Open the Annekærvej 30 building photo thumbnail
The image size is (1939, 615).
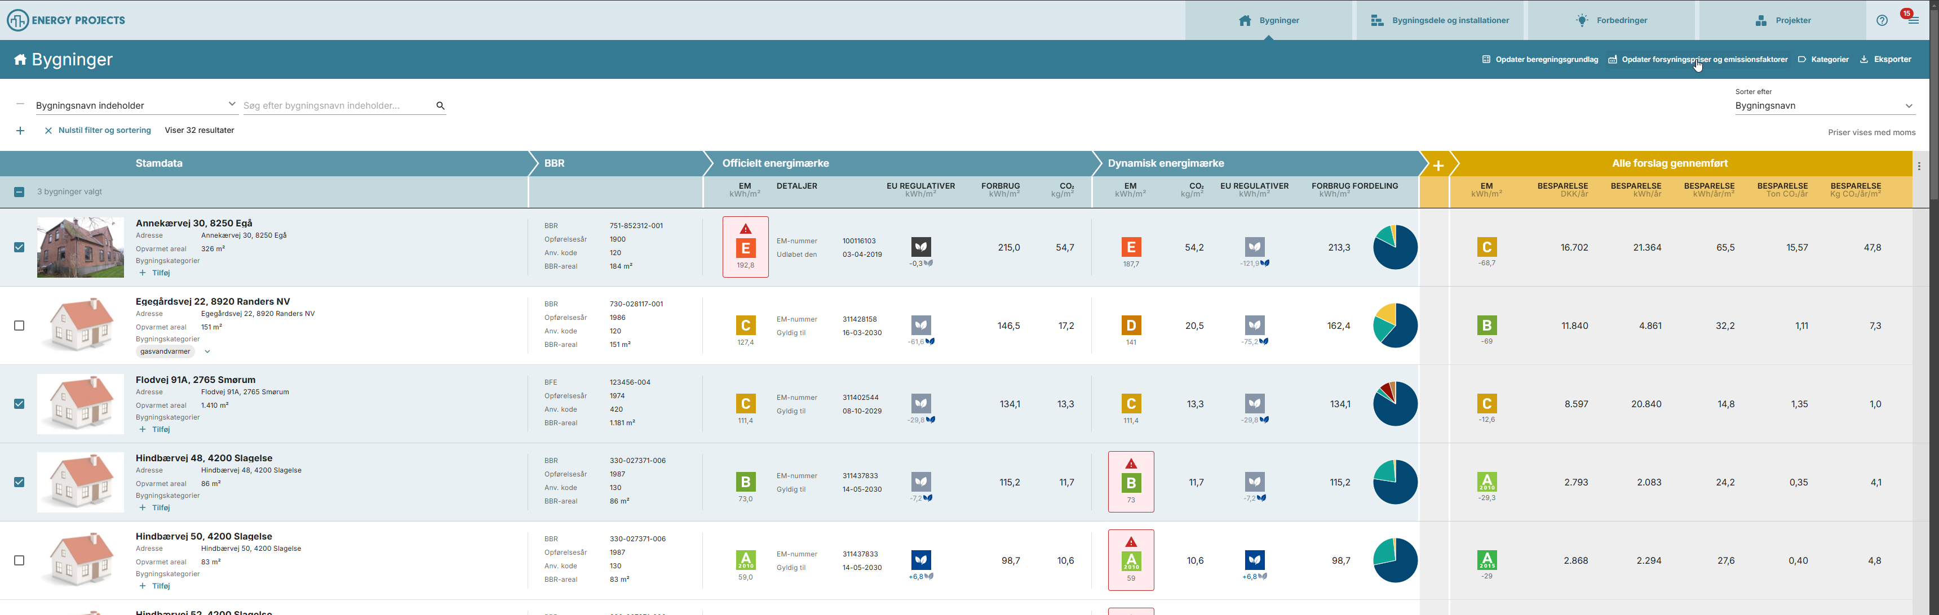coord(81,247)
